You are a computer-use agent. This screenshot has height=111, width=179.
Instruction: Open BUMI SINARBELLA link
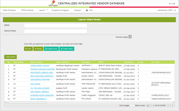coord(38,99)
